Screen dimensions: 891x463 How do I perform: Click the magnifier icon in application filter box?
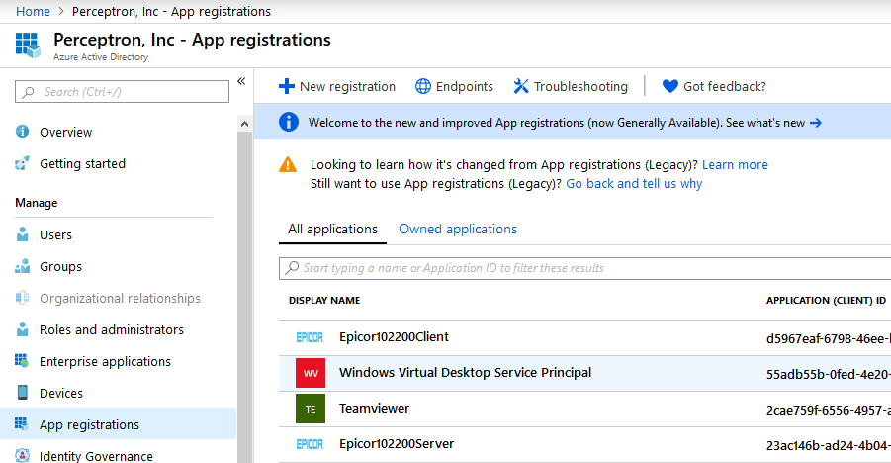[292, 268]
